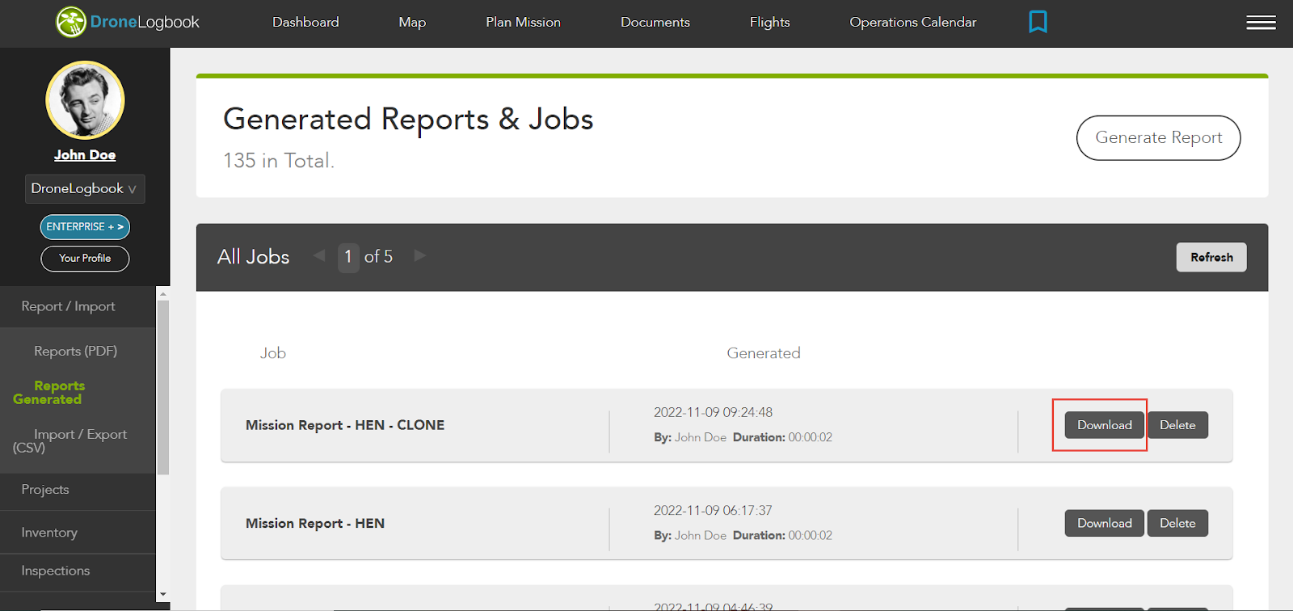Click the Generated column header
Viewport: 1293px width, 611px height.
point(764,353)
